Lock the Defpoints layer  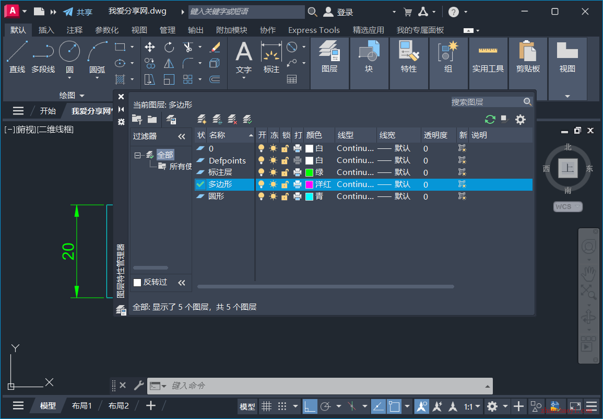coord(286,160)
